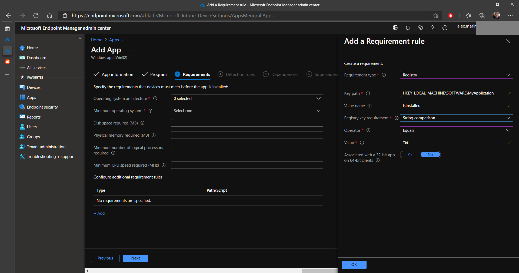The height and width of the screenshot is (273, 519).
Task: Click the Disk space required input field
Action: tap(247, 123)
